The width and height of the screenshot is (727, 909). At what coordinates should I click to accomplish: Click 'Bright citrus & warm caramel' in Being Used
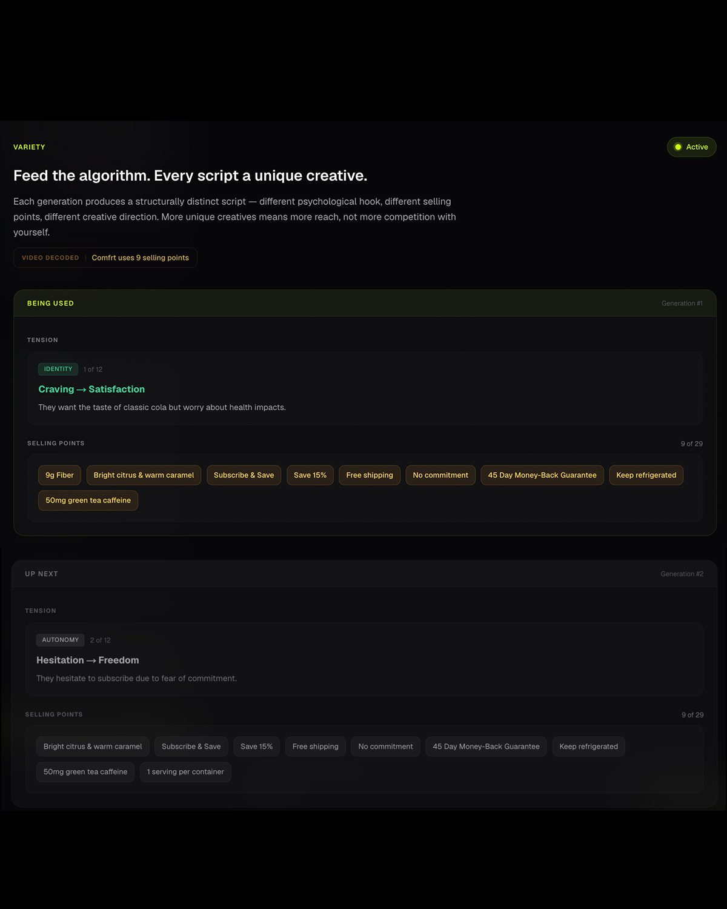click(x=144, y=475)
